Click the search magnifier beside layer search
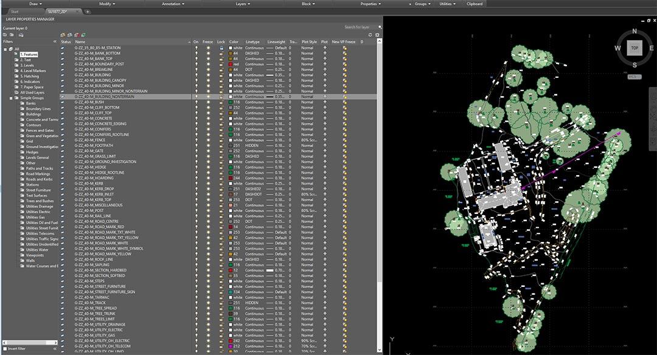This screenshot has height=355, width=657. click(x=380, y=27)
